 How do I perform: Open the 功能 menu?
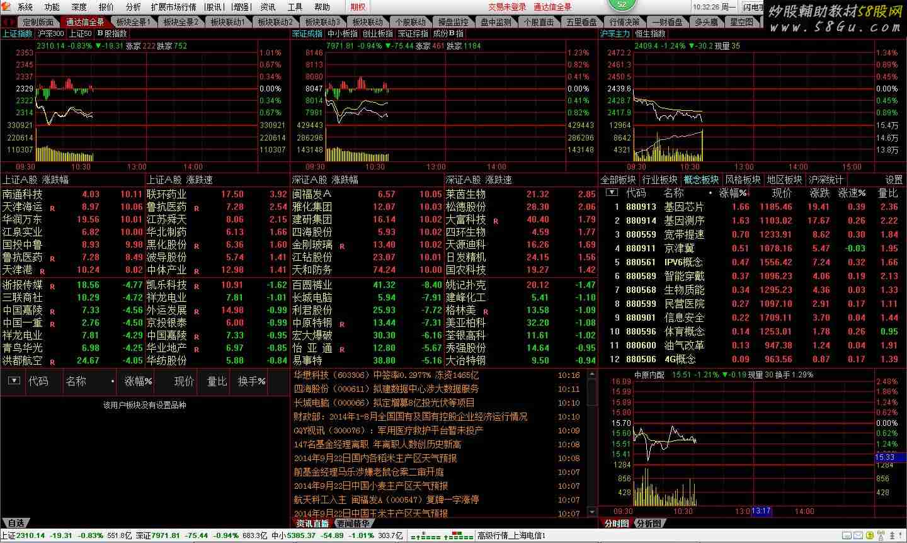52,7
